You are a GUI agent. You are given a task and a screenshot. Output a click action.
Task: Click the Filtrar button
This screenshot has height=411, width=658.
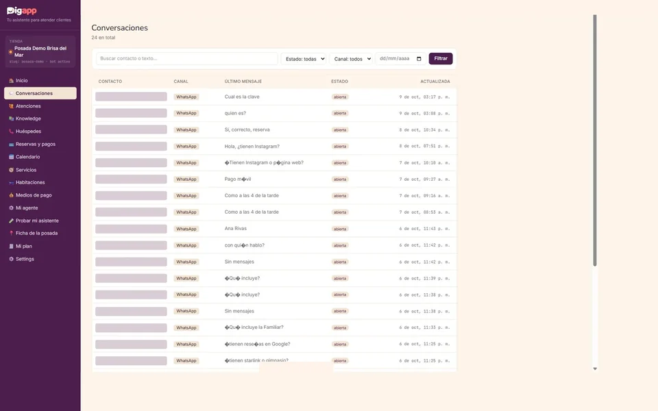pyautogui.click(x=441, y=59)
